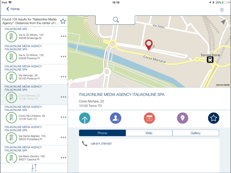Add contact with the blue person icon
Image resolution: width=231 pixels, height=173 pixels.
[116, 118]
